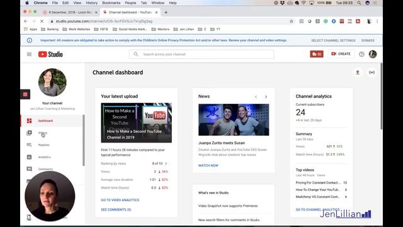403x227 pixels.
Task: Open the Playlists sidebar icon
Action: pos(30,145)
